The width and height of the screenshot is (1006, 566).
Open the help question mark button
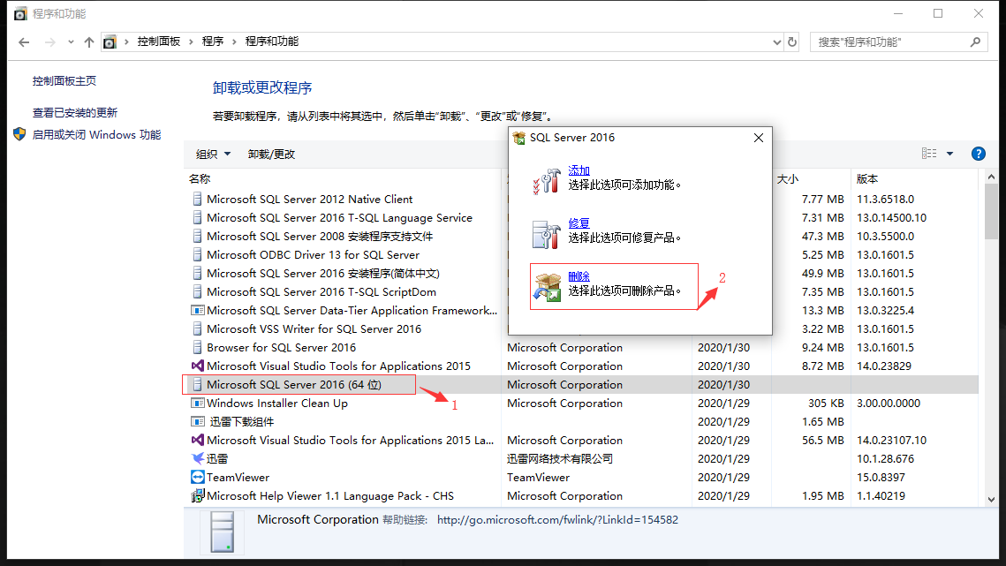point(979,154)
